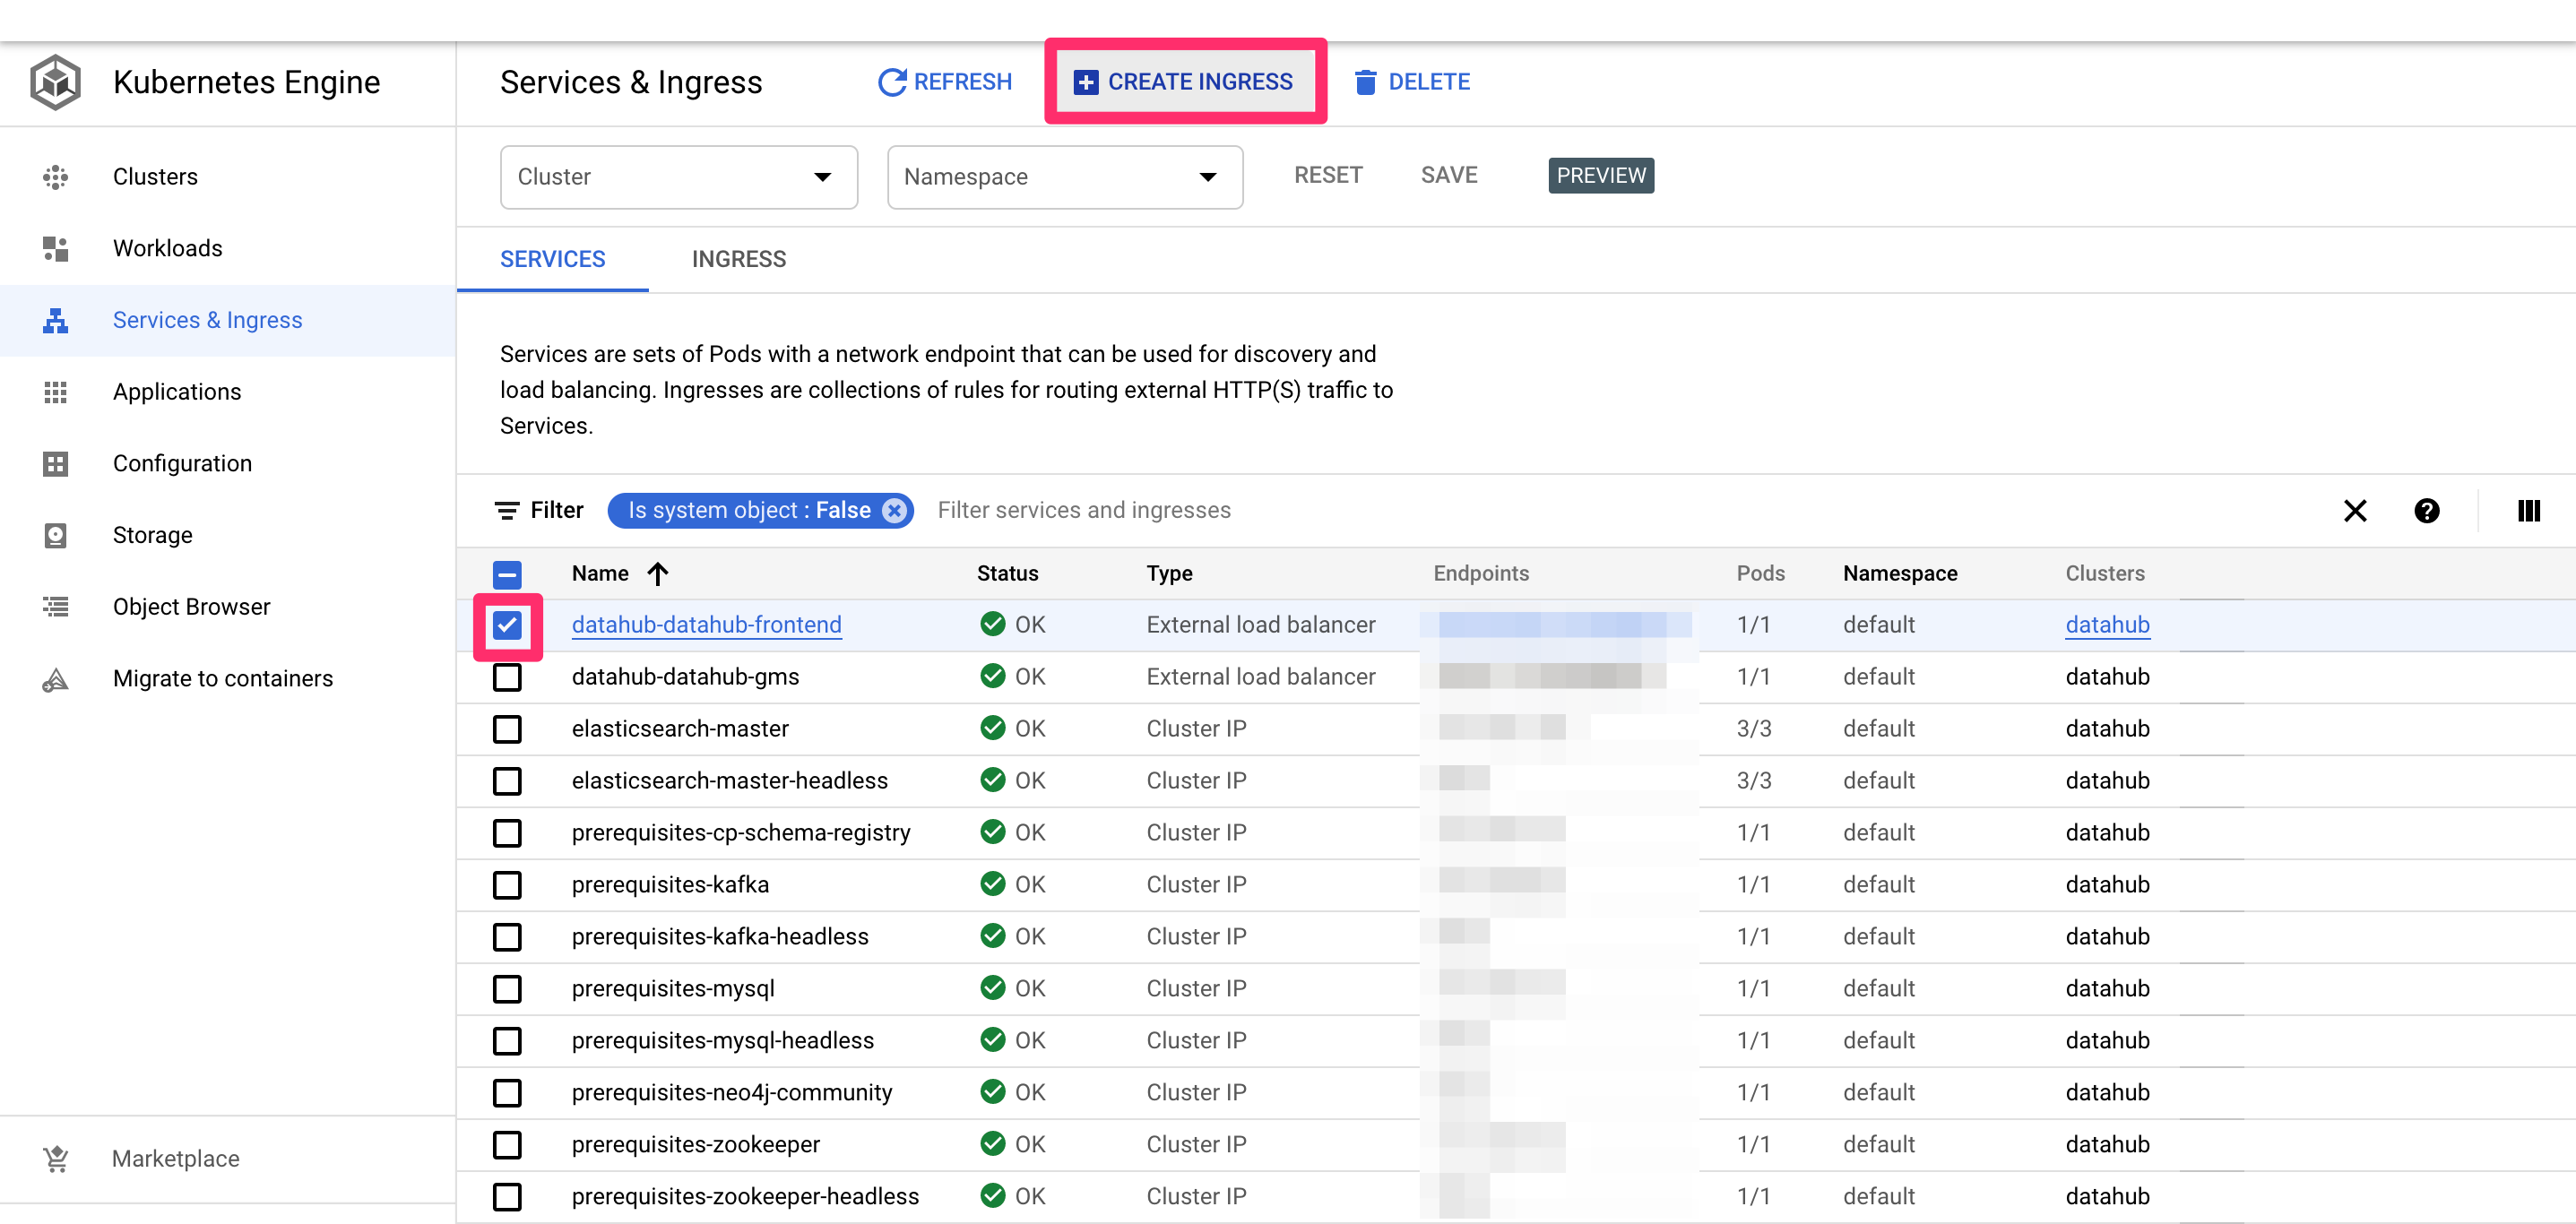Image resolution: width=2576 pixels, height=1224 pixels.
Task: Click the Kubernetes Engine hexagon logo
Action: click(55, 82)
